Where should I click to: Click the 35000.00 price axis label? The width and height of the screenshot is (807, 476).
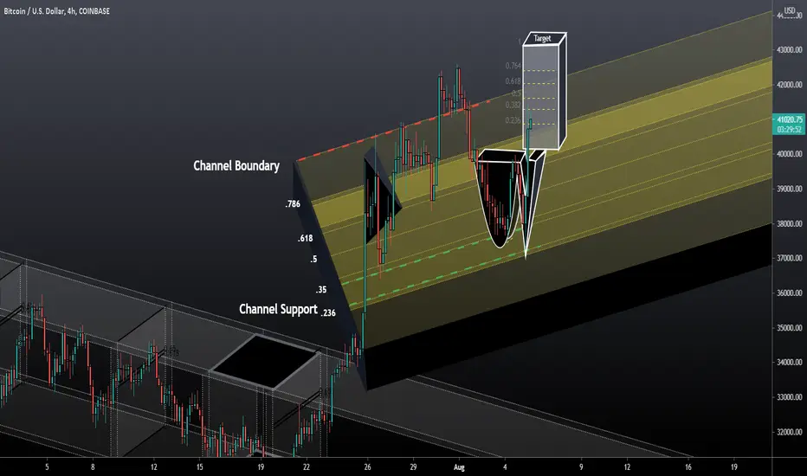tap(790, 328)
